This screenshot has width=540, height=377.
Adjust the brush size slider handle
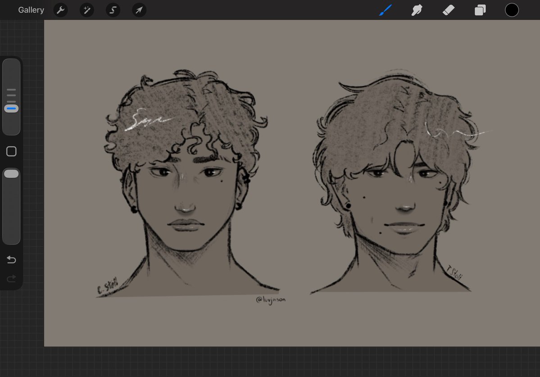(x=11, y=109)
